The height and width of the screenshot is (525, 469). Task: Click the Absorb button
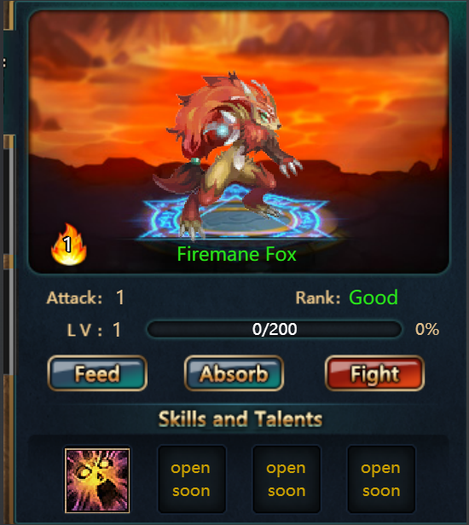(234, 373)
